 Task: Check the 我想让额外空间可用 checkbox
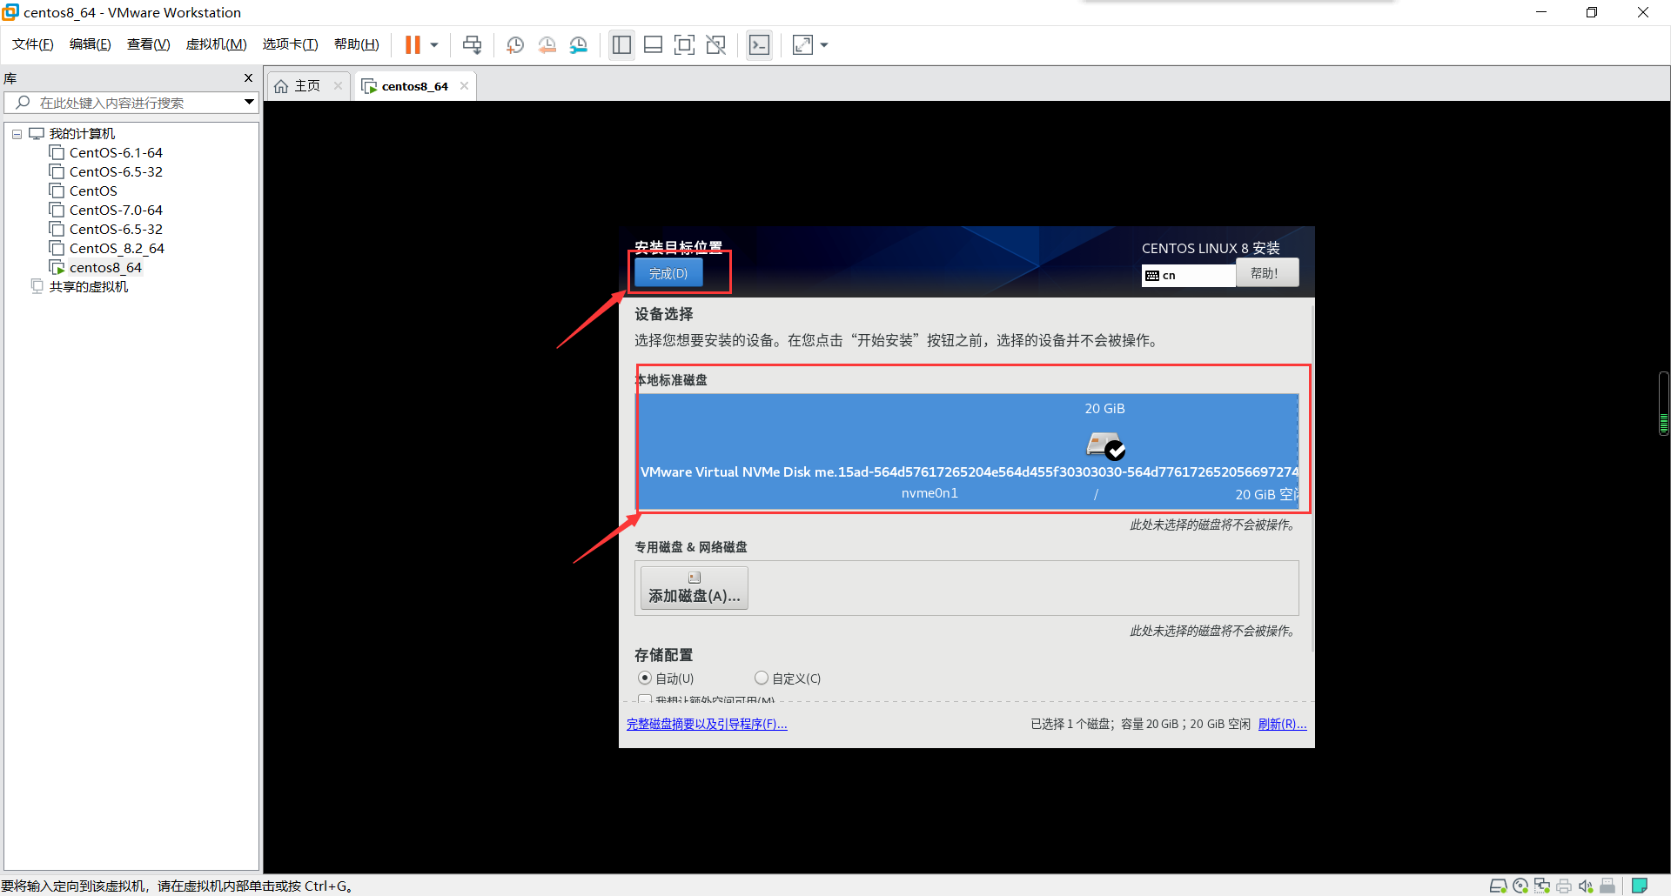pos(644,699)
